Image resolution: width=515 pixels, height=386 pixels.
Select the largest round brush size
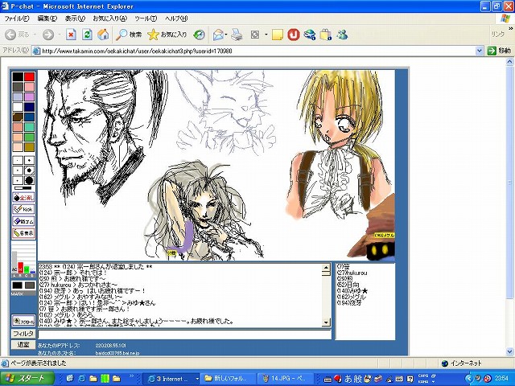coord(29,180)
